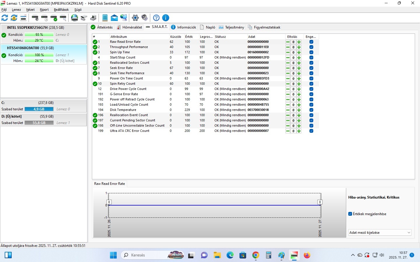Viewport: 420px width, 262px height.
Task: Click green check icon of Raw Read Error Rate row
Action: 95,42
